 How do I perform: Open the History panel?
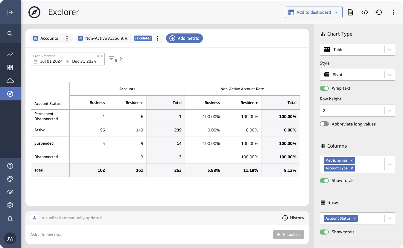point(293,218)
